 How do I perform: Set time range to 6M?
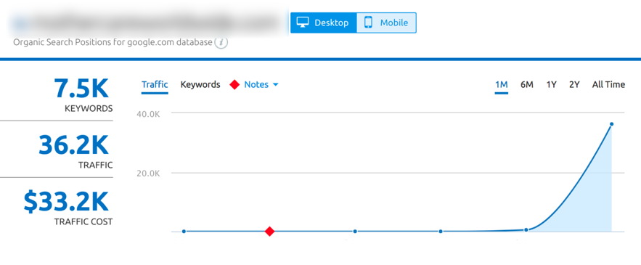tap(527, 85)
